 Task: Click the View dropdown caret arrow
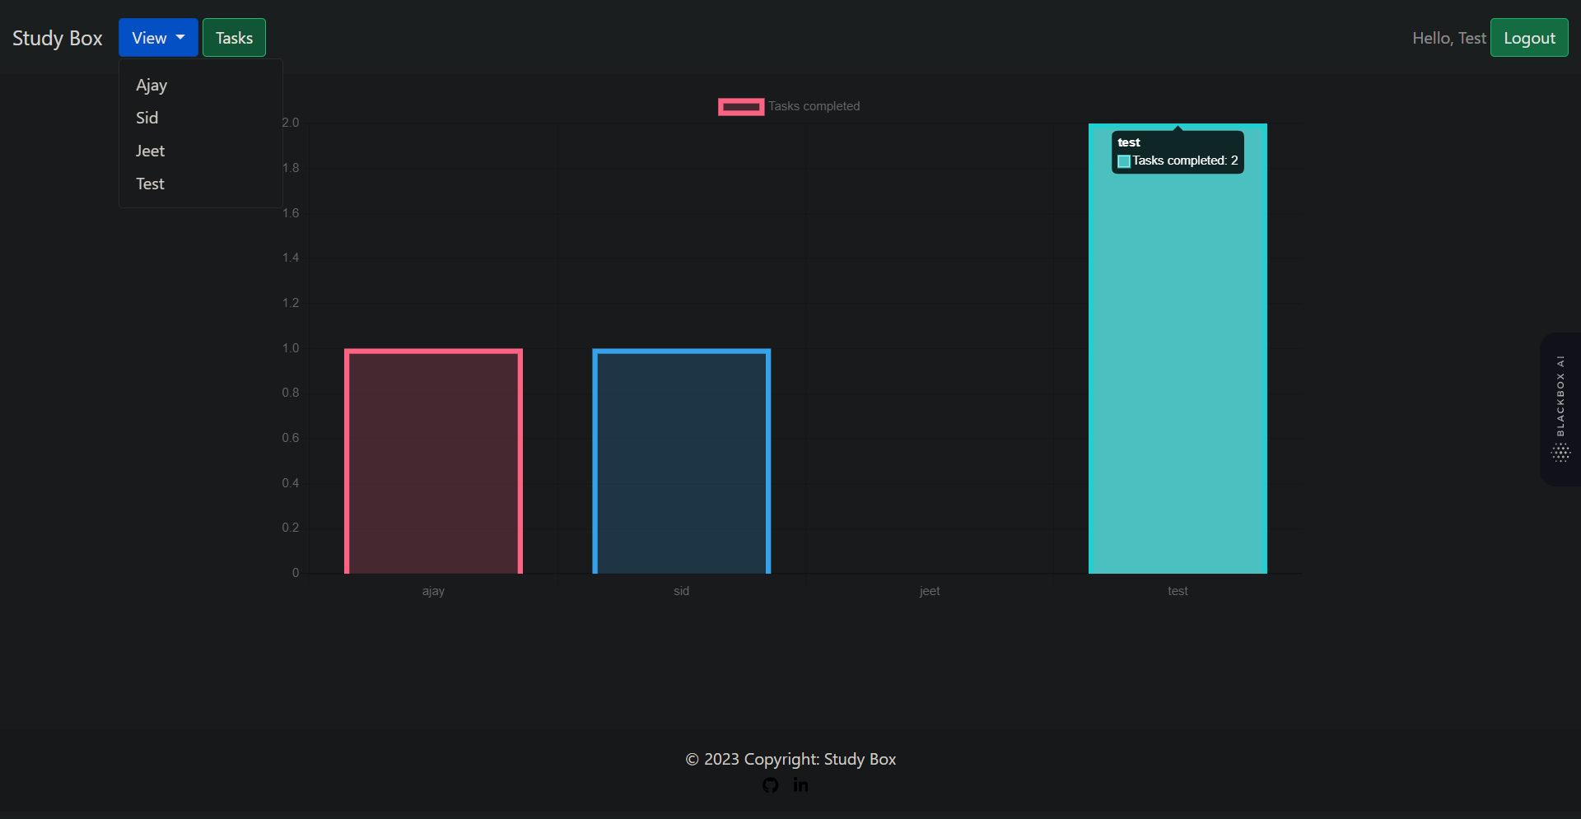click(180, 38)
